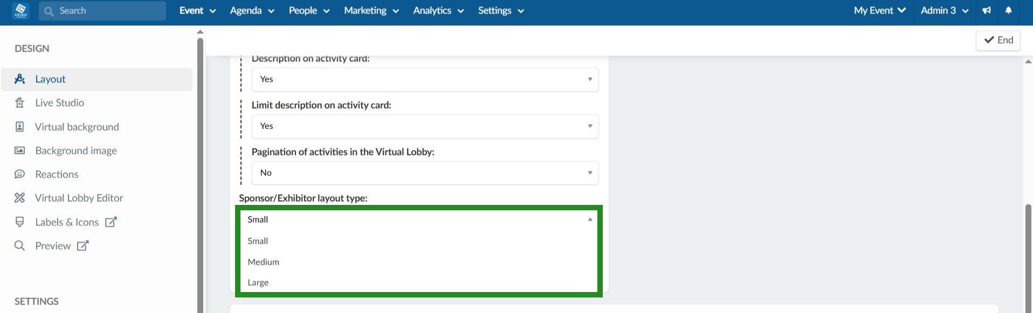
Task: Go to Layout in the sidebar
Action: pos(97,79)
